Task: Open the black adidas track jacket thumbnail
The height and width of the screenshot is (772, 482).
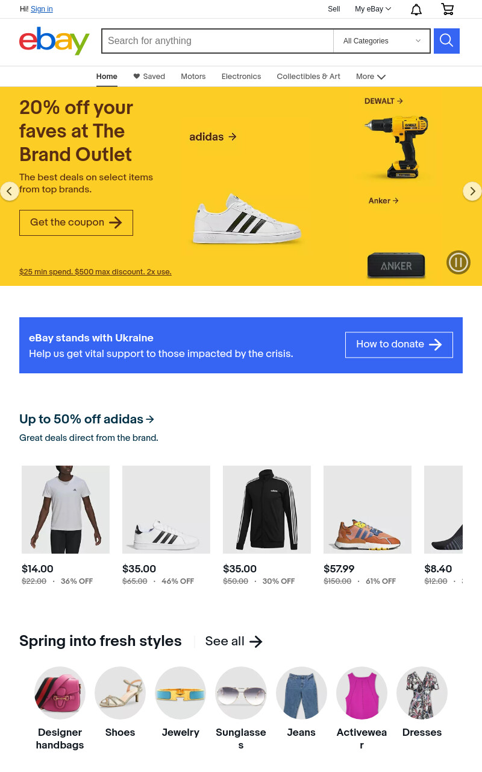Action: (x=267, y=510)
